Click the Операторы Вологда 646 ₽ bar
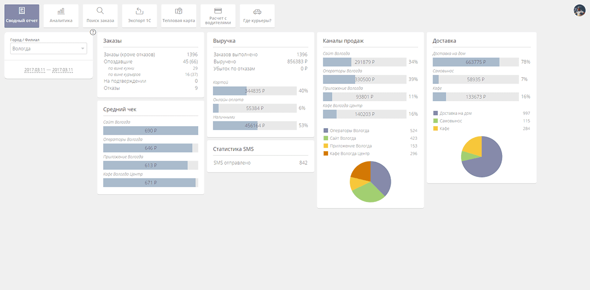Image resolution: width=590 pixels, height=290 pixels. click(x=151, y=148)
